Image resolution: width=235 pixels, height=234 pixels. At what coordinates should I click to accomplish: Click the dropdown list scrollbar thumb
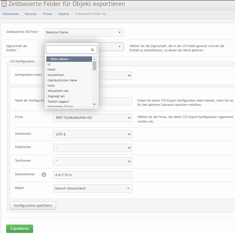94,66
